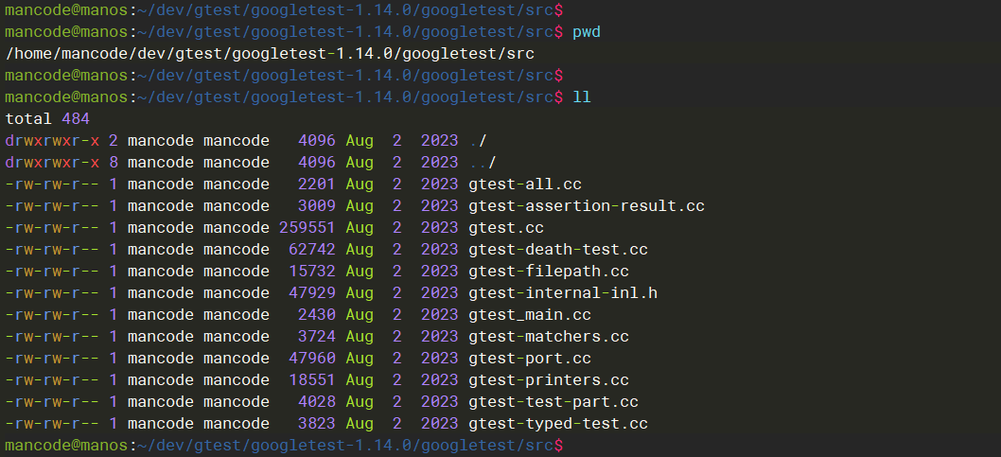Viewport: 1001px width, 457px height.
Task: Click the file size 2430
Action: coord(317,315)
